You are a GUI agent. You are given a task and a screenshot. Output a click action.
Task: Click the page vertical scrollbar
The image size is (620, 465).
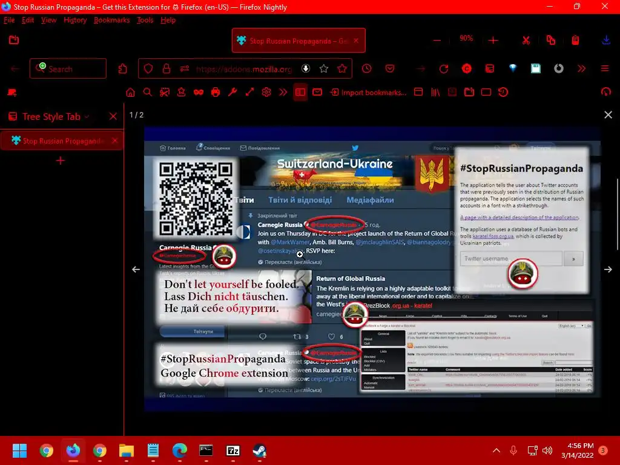(x=618, y=215)
